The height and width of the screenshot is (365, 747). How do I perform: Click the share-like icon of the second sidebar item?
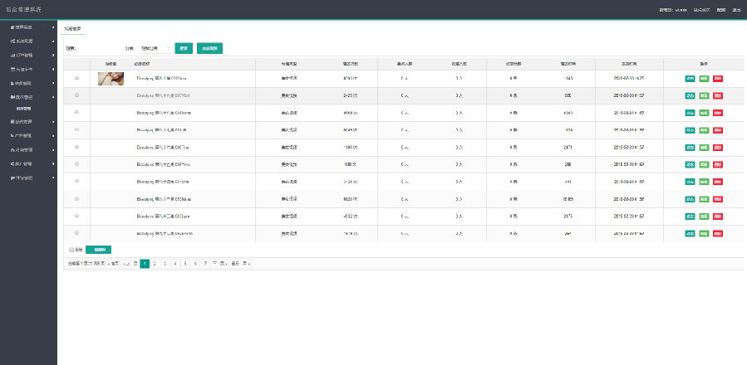(x=12, y=41)
